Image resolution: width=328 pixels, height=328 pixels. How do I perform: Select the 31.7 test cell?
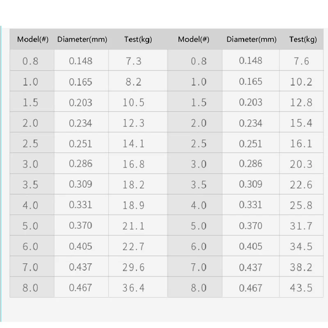(x=301, y=225)
